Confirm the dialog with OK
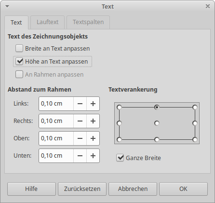 point(183,189)
